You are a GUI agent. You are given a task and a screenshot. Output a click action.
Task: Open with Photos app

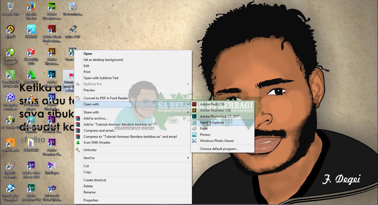coord(222,135)
